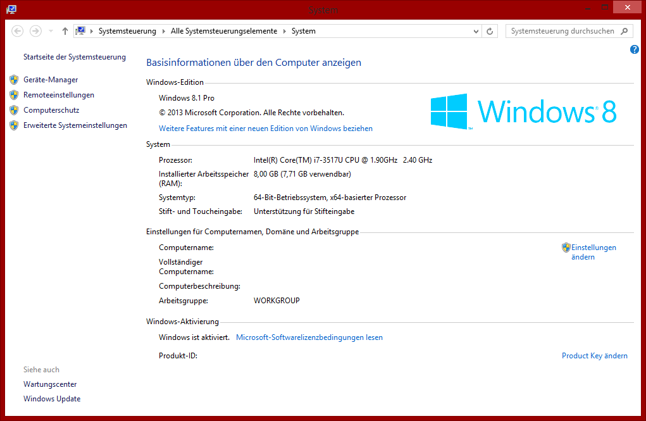Expand the chevron before Systemsteuerung

click(x=92, y=32)
